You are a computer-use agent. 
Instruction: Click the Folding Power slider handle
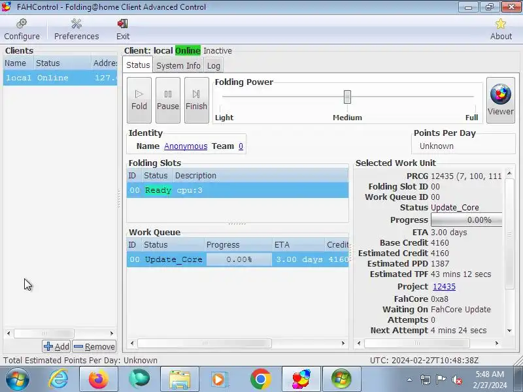pos(347,97)
